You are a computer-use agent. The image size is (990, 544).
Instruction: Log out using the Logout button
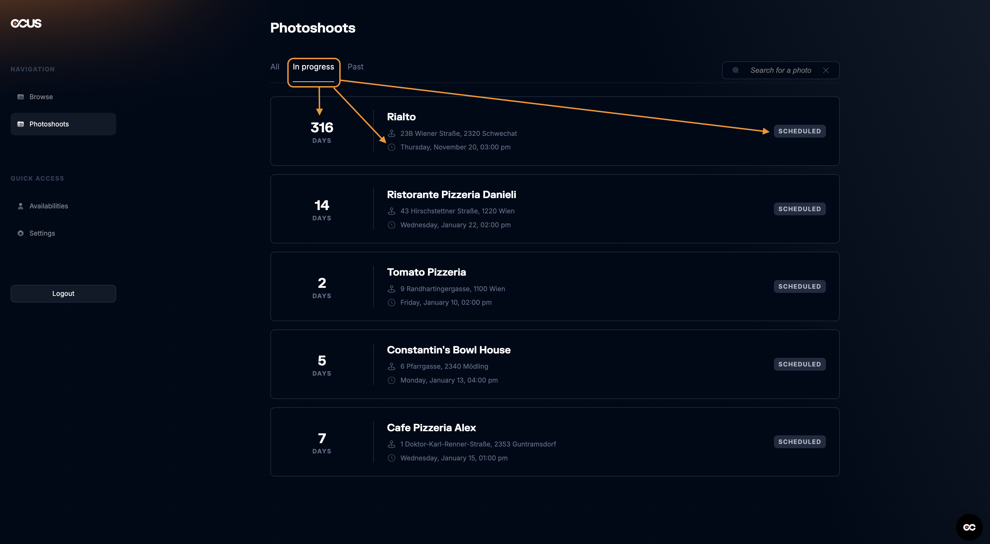point(63,294)
